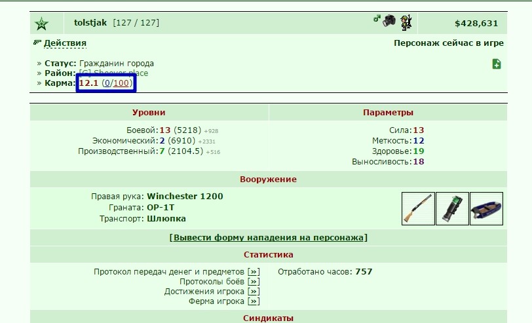Click the Синдикаты section header
532x323 pixels.
pos(269,318)
